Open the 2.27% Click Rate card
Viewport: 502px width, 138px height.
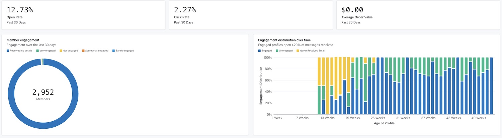[x=251, y=15]
